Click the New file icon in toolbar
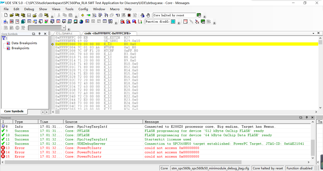The image size is (323, 171). pos(6,15)
